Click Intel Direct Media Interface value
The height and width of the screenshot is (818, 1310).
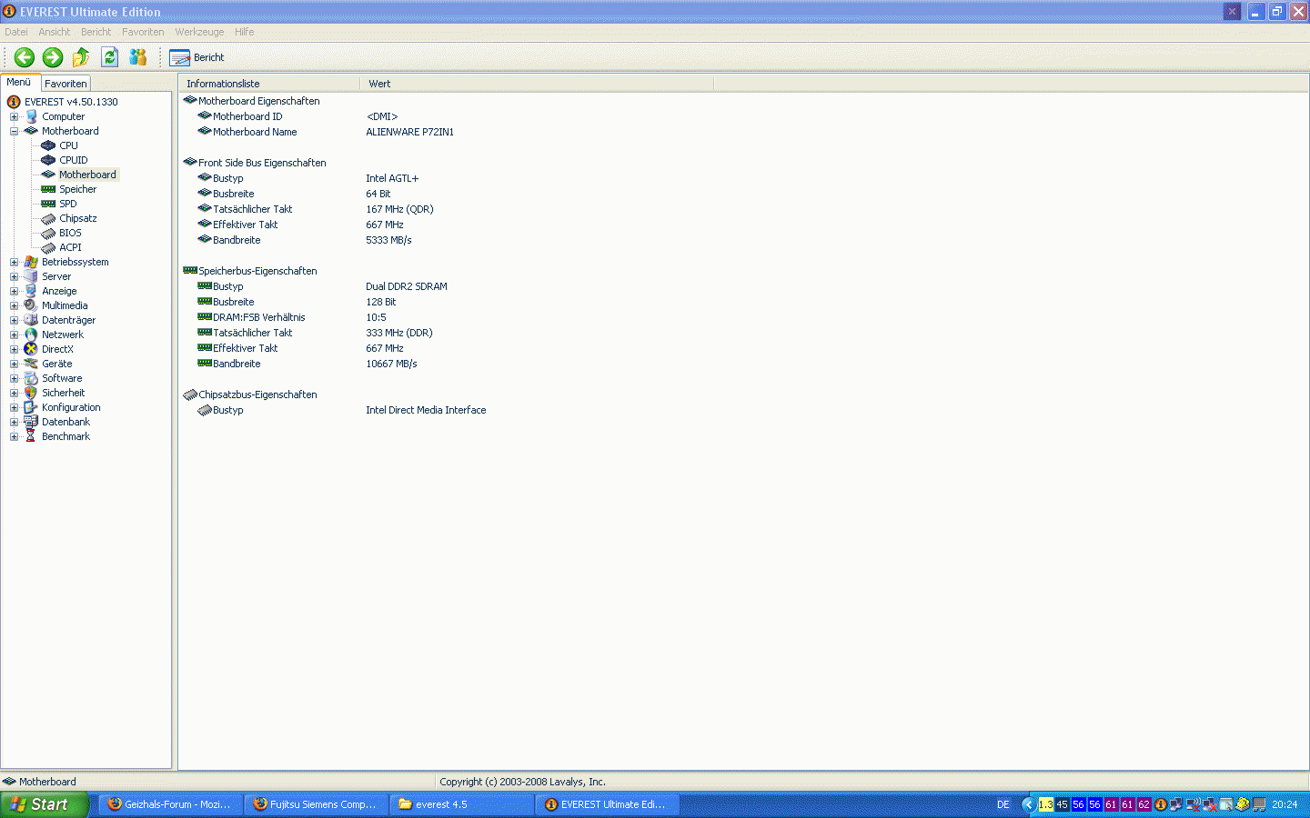426,410
